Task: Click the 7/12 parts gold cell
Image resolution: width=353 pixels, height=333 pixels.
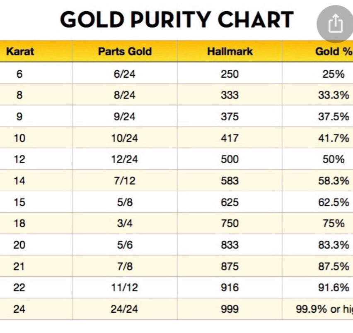Action: [125, 181]
